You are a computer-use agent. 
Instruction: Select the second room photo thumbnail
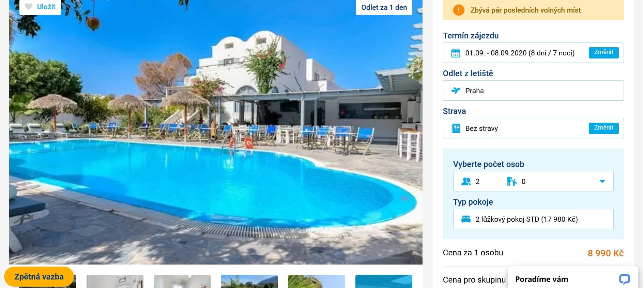click(182, 281)
